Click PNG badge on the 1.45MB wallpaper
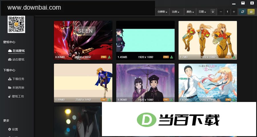The image size is (257, 137). pos(166,57)
